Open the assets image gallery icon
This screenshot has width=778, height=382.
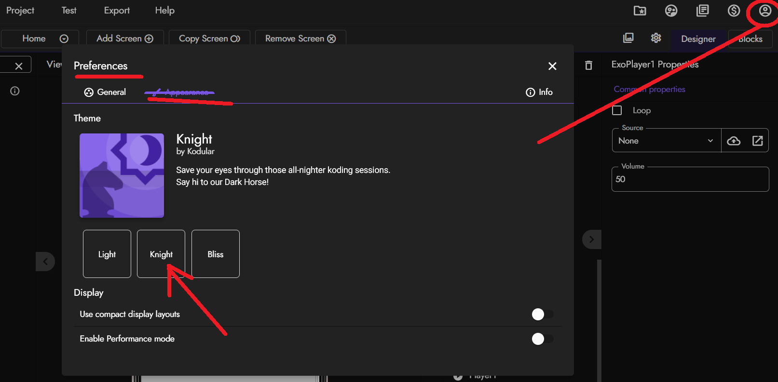click(628, 38)
